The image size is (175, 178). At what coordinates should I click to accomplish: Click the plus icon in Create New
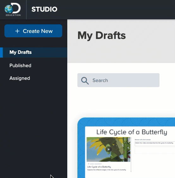(17, 31)
